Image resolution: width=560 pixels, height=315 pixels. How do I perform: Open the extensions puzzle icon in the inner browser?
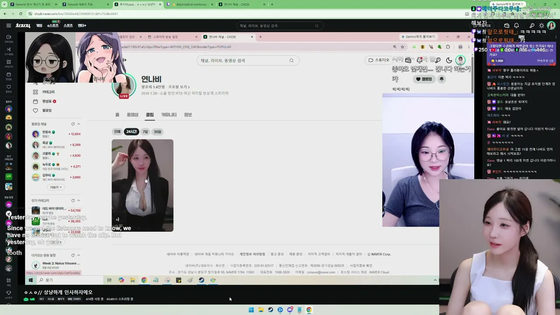click(x=448, y=47)
